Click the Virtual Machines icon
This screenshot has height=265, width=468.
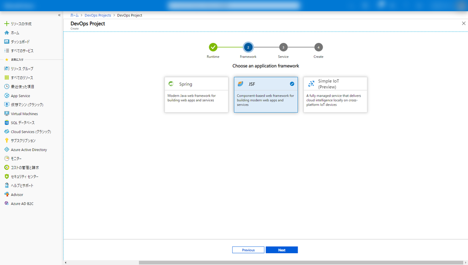click(6, 114)
